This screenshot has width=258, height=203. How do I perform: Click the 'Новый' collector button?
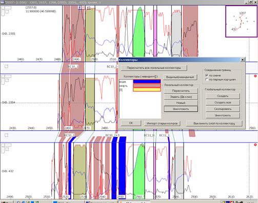pos(181,103)
